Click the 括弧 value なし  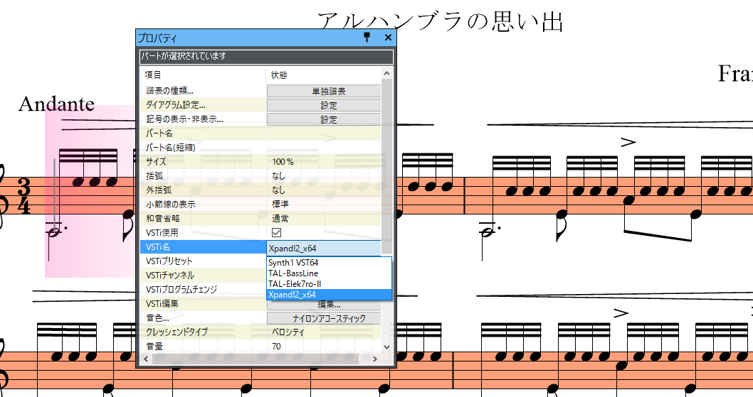coord(278,176)
